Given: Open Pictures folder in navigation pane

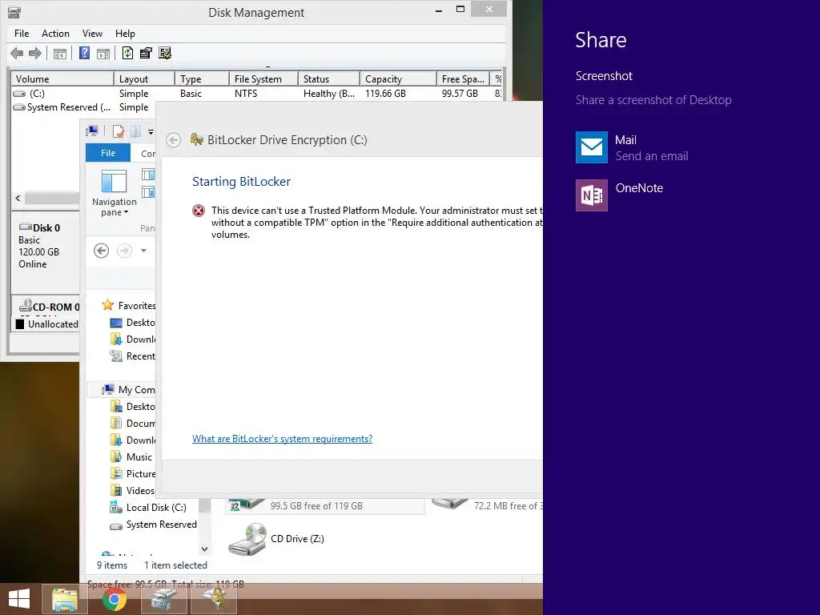Looking at the screenshot, I should 133,474.
